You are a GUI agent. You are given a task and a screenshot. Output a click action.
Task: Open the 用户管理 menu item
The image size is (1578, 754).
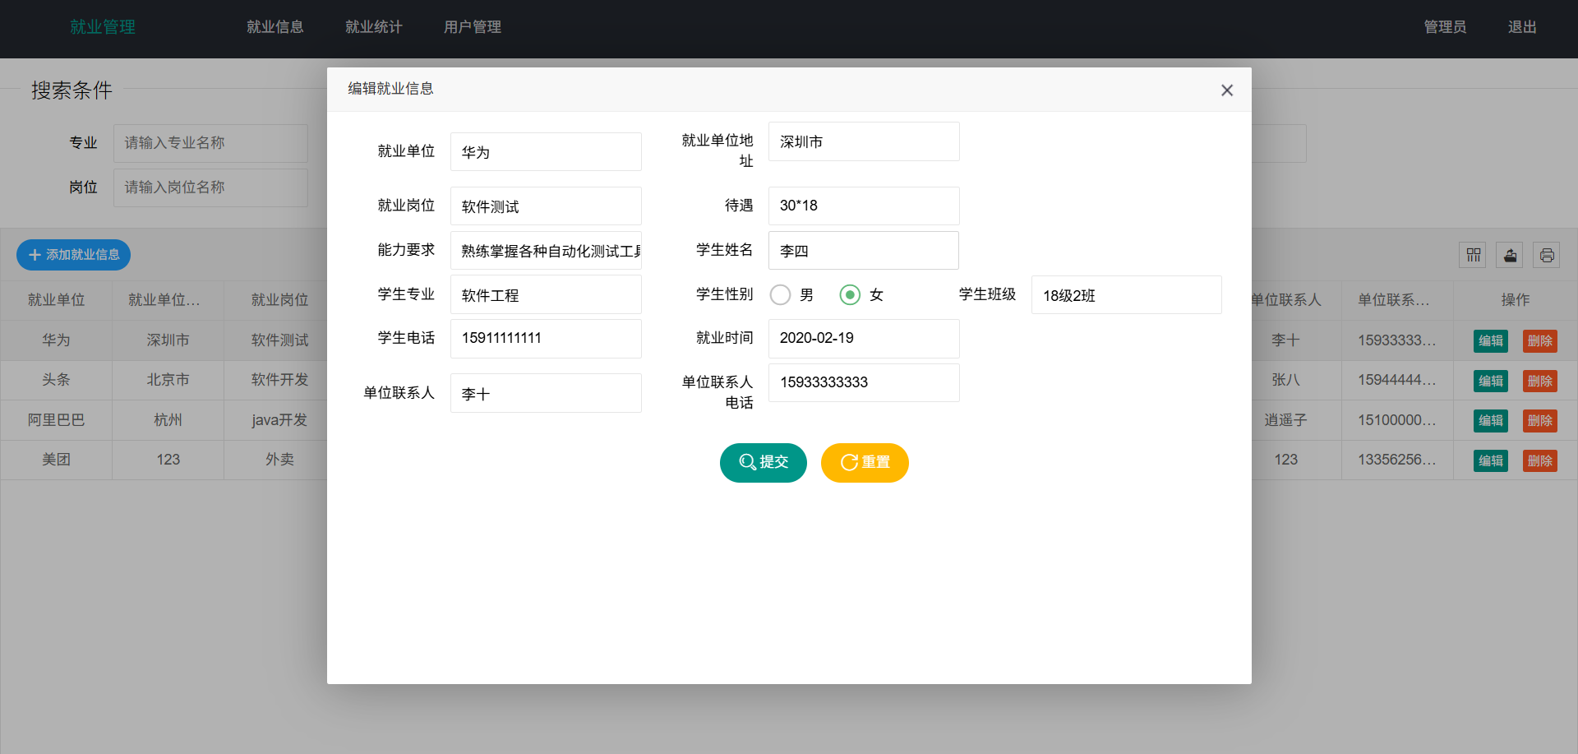(x=472, y=26)
